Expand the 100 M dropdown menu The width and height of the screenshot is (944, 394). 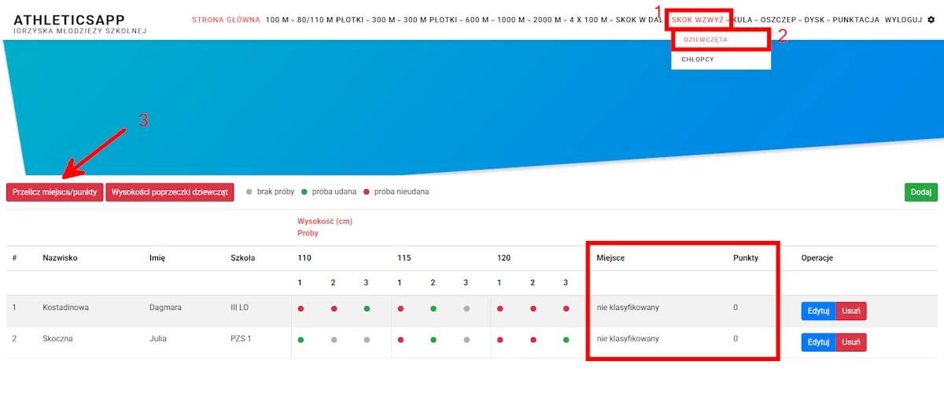279,20
